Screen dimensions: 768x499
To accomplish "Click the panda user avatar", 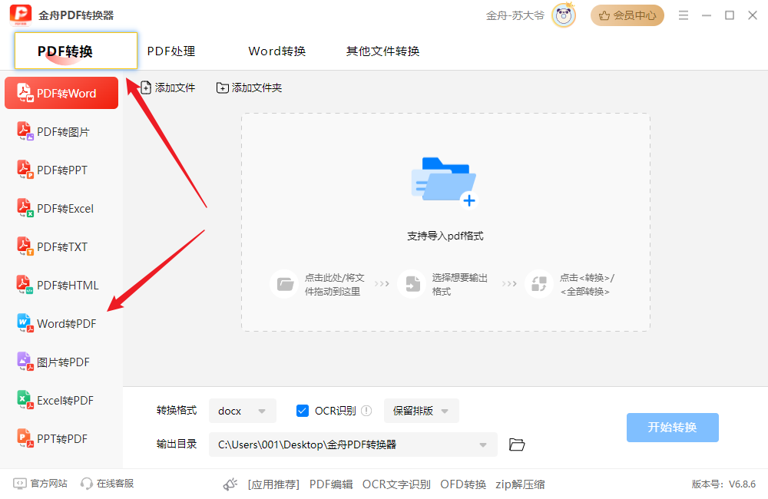I will 564,15.
